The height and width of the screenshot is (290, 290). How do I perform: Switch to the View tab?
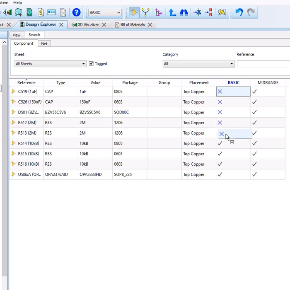point(17,35)
